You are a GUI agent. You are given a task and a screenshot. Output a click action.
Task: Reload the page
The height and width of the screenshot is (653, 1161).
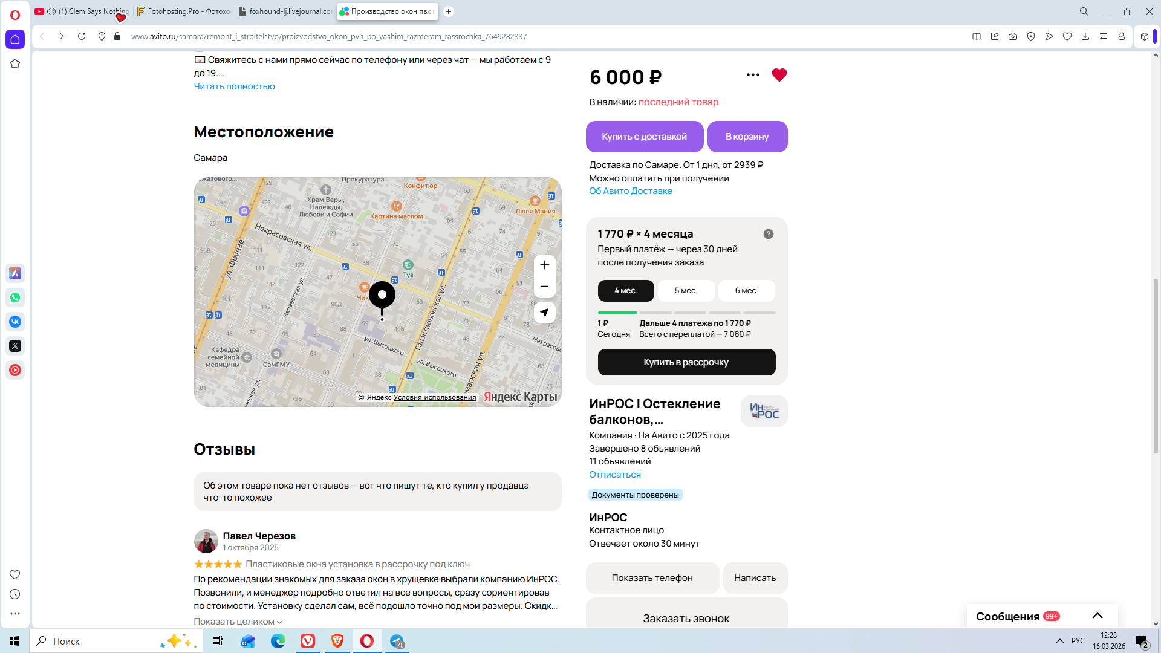[x=82, y=36]
